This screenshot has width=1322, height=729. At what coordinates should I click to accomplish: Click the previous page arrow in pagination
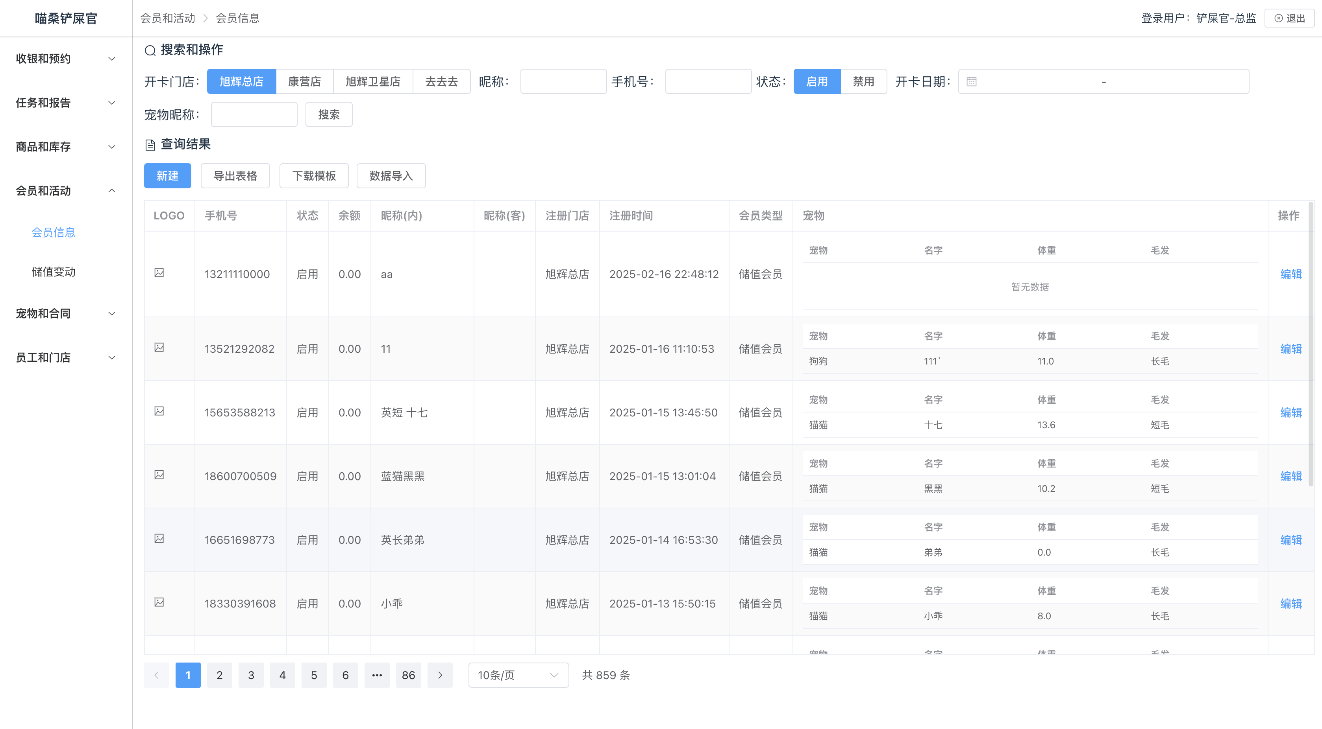[x=157, y=675]
